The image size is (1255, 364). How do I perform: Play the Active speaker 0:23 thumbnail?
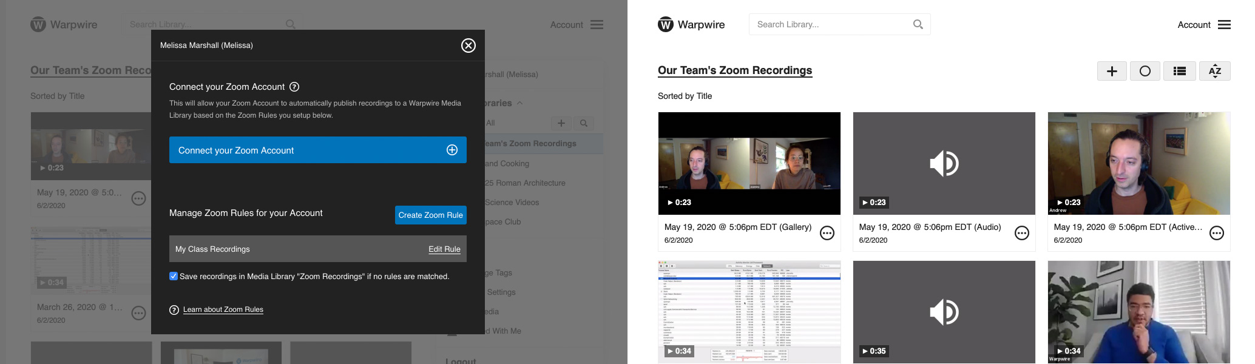(x=1139, y=163)
